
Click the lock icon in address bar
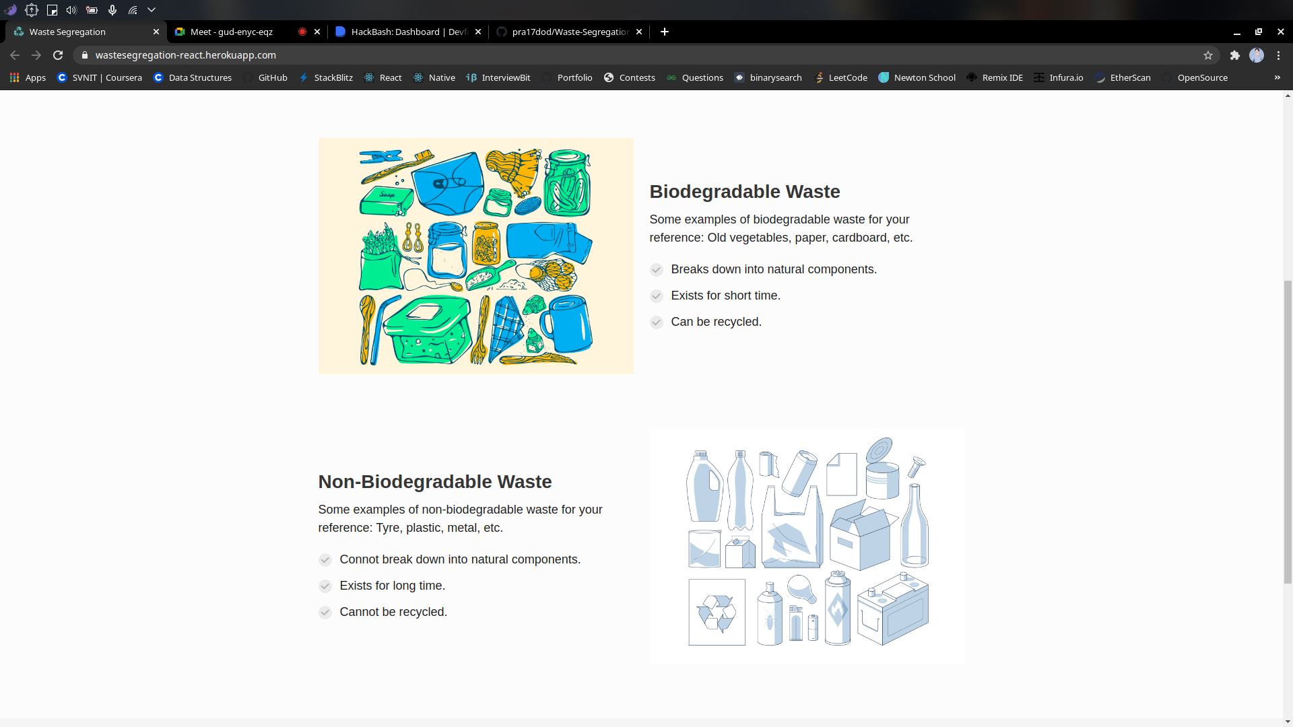click(85, 55)
